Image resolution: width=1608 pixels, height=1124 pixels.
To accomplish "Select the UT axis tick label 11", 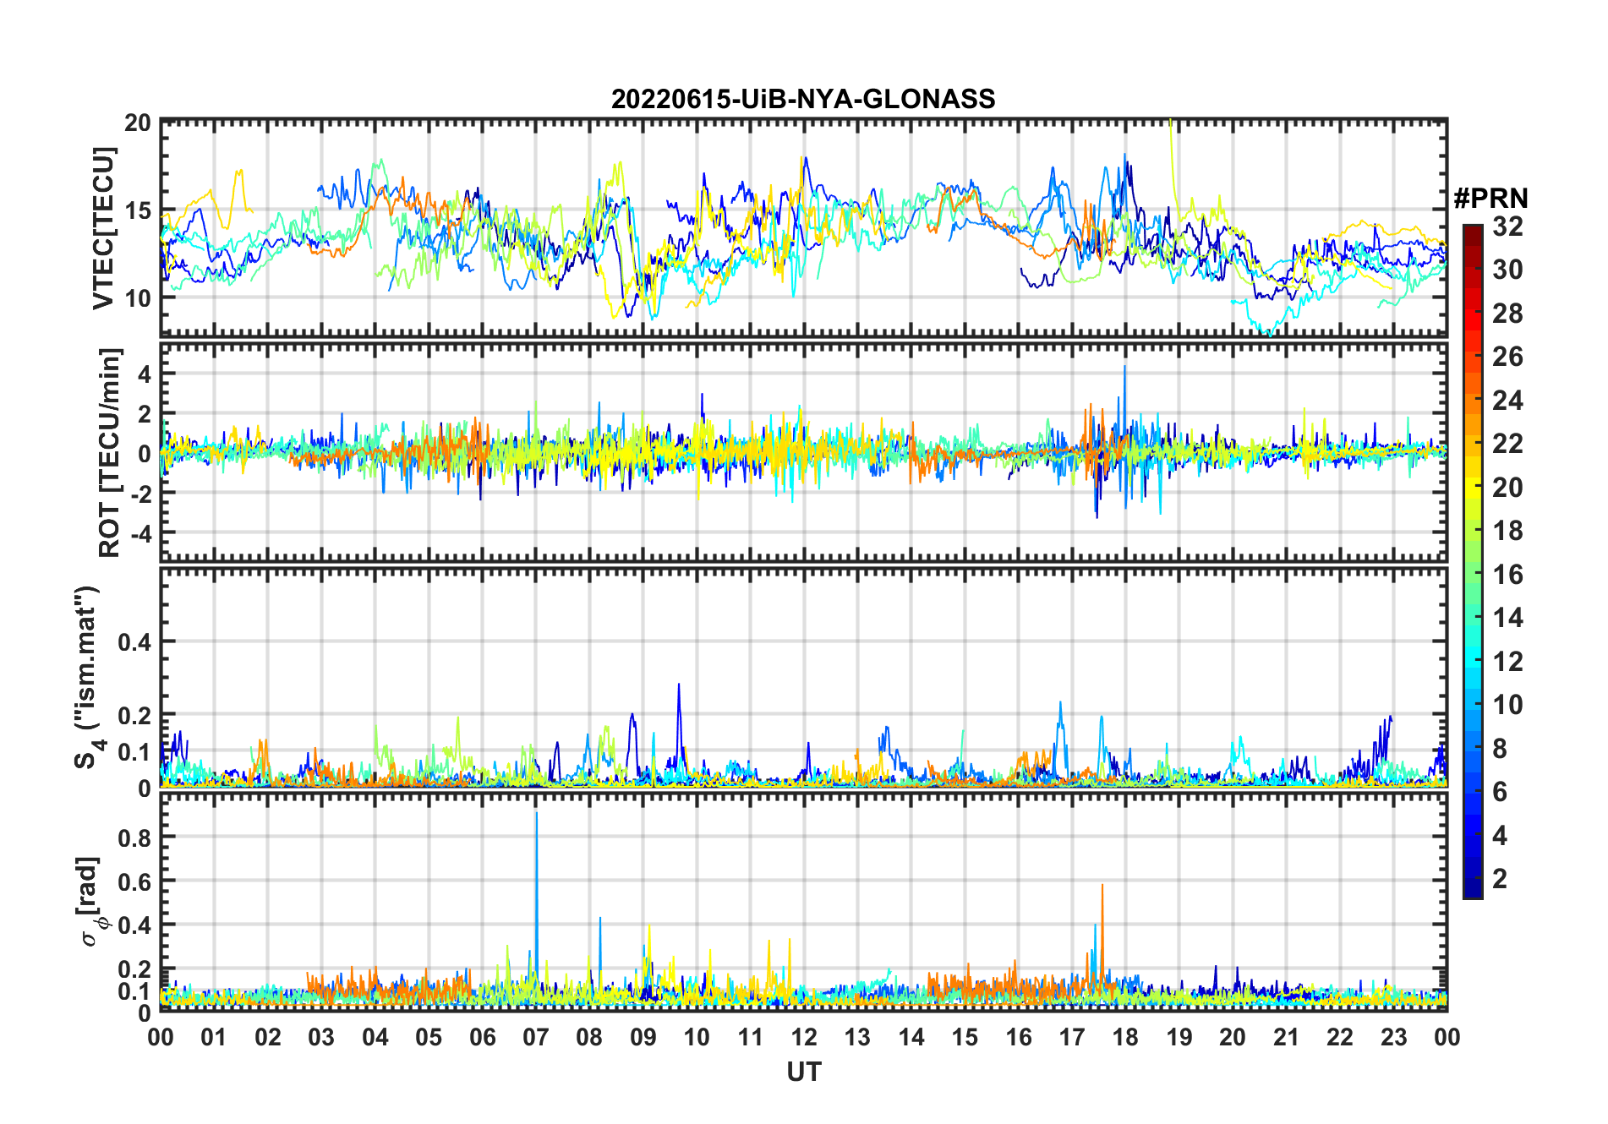I will (751, 1037).
